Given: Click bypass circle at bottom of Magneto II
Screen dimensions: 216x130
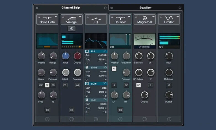Looking at the screenshot, I should (x=145, y=119).
